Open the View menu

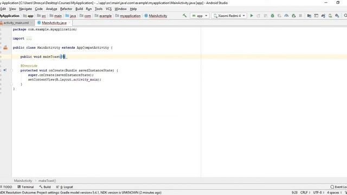point(12,9)
